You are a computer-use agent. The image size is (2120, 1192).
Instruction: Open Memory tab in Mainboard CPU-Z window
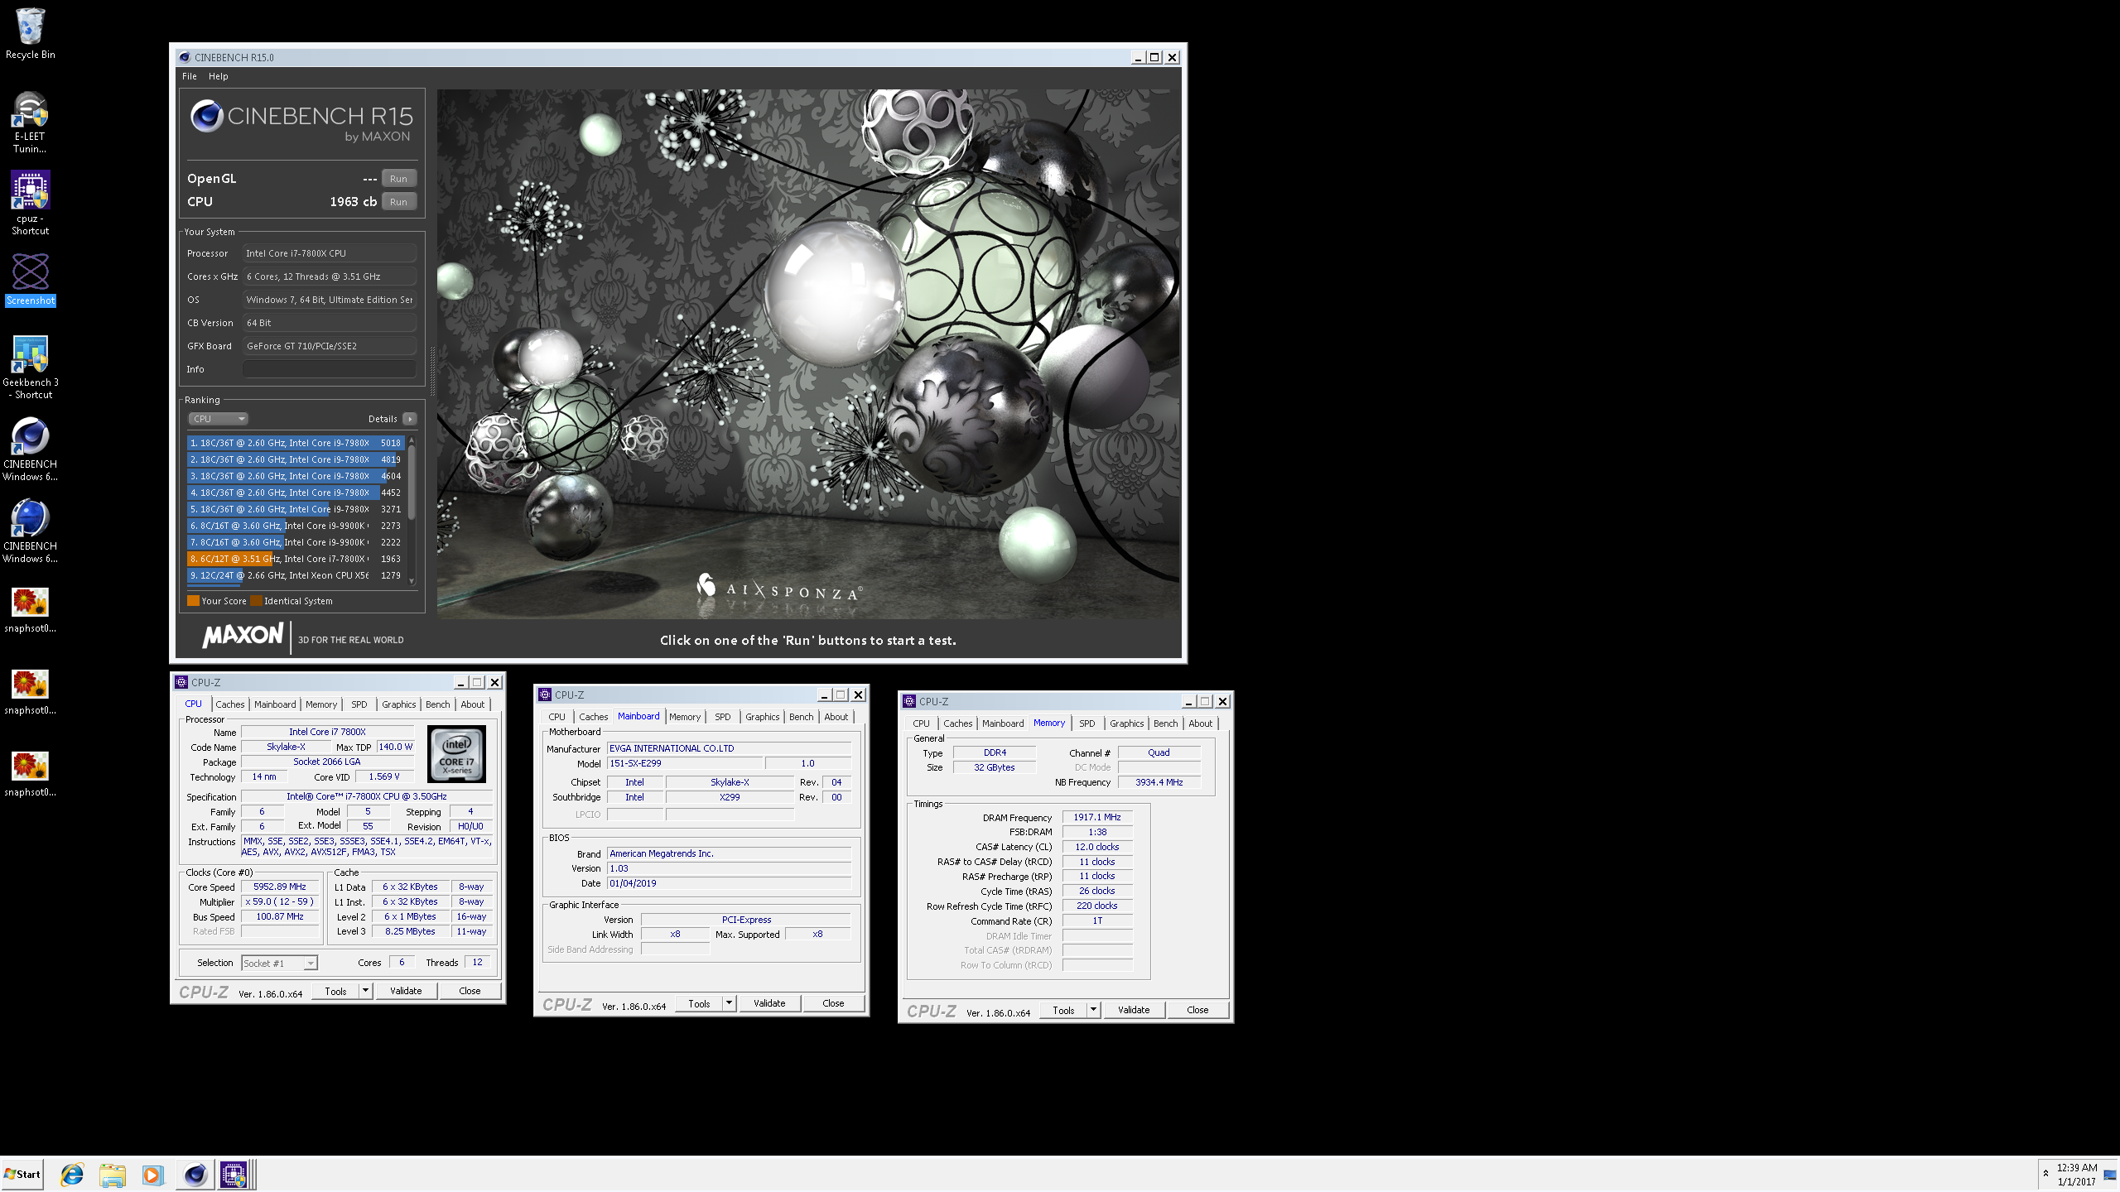click(685, 717)
